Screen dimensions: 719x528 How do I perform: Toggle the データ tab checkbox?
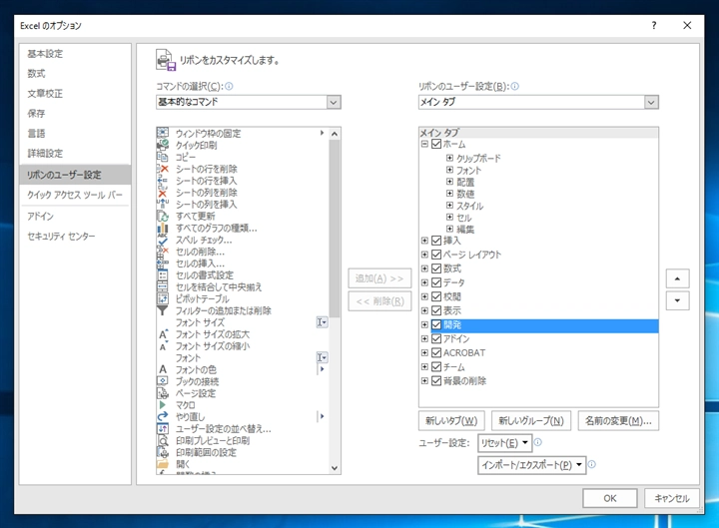(x=436, y=282)
